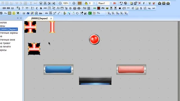
Task: Click the percent sign toolbar icon
Action: [98, 13]
